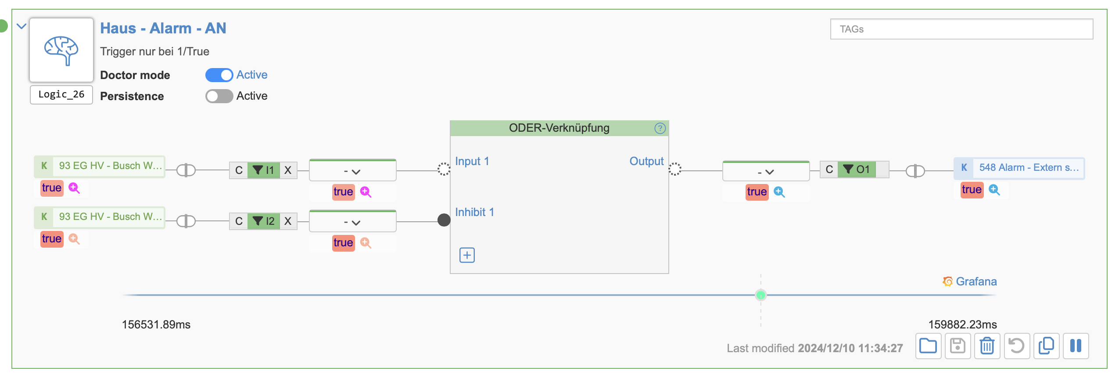
Task: Open the Inhibit 1 conversion dropdown
Action: pyautogui.click(x=352, y=222)
